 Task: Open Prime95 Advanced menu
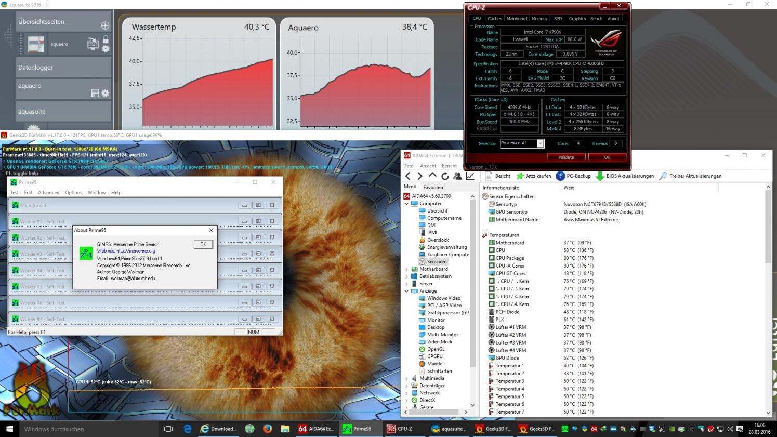pyautogui.click(x=48, y=192)
